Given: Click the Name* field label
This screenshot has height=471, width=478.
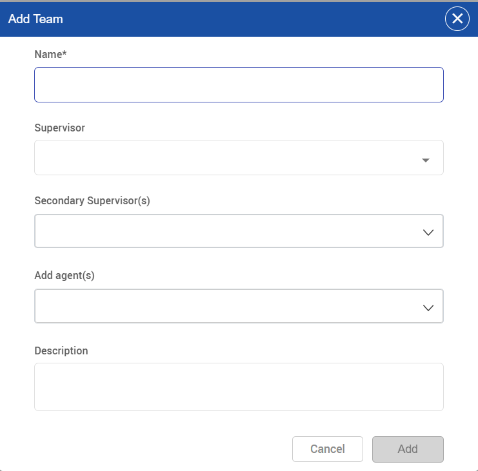Looking at the screenshot, I should (x=49, y=55).
